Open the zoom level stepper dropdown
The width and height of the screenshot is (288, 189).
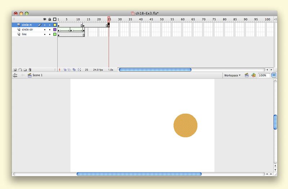(274, 75)
